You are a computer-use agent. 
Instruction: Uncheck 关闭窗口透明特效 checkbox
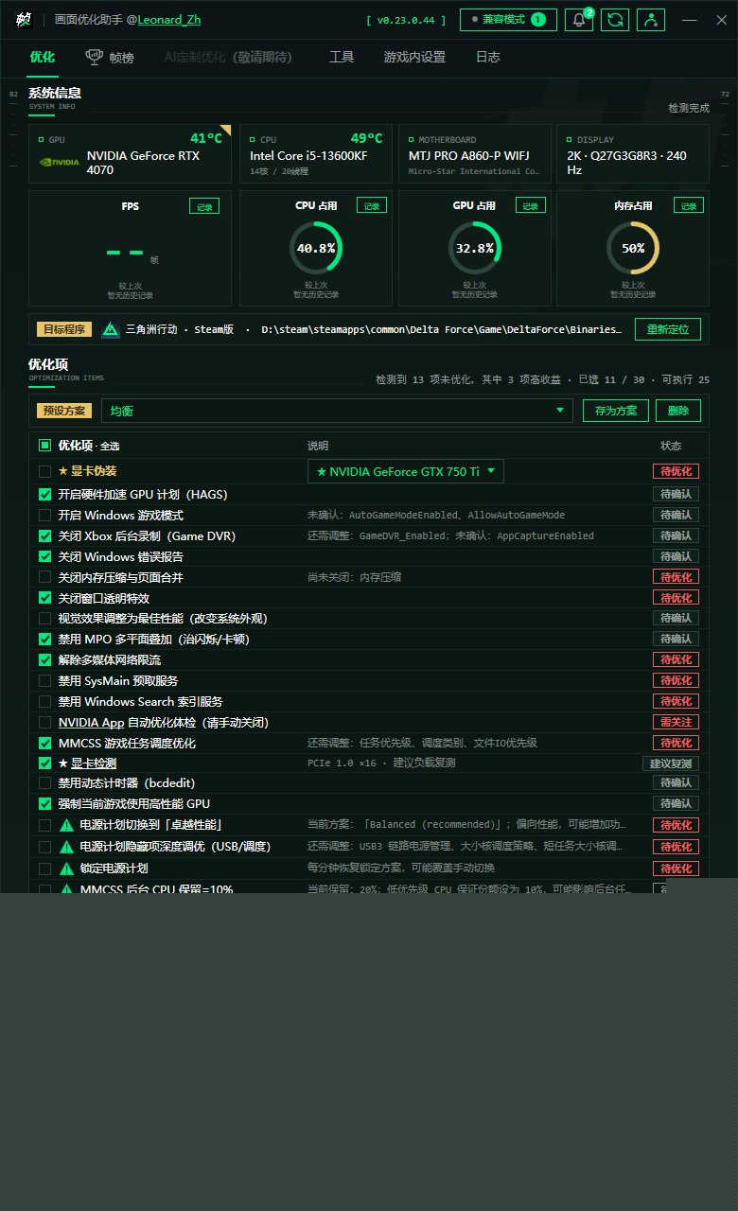[44, 598]
